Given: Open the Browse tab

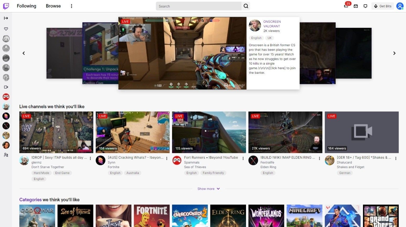Looking at the screenshot, I should point(53,6).
